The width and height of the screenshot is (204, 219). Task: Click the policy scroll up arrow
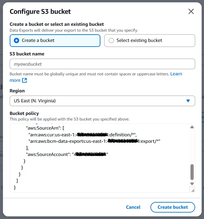click(192, 127)
